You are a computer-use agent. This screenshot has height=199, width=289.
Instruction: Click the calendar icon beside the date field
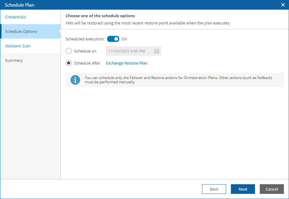[156, 51]
